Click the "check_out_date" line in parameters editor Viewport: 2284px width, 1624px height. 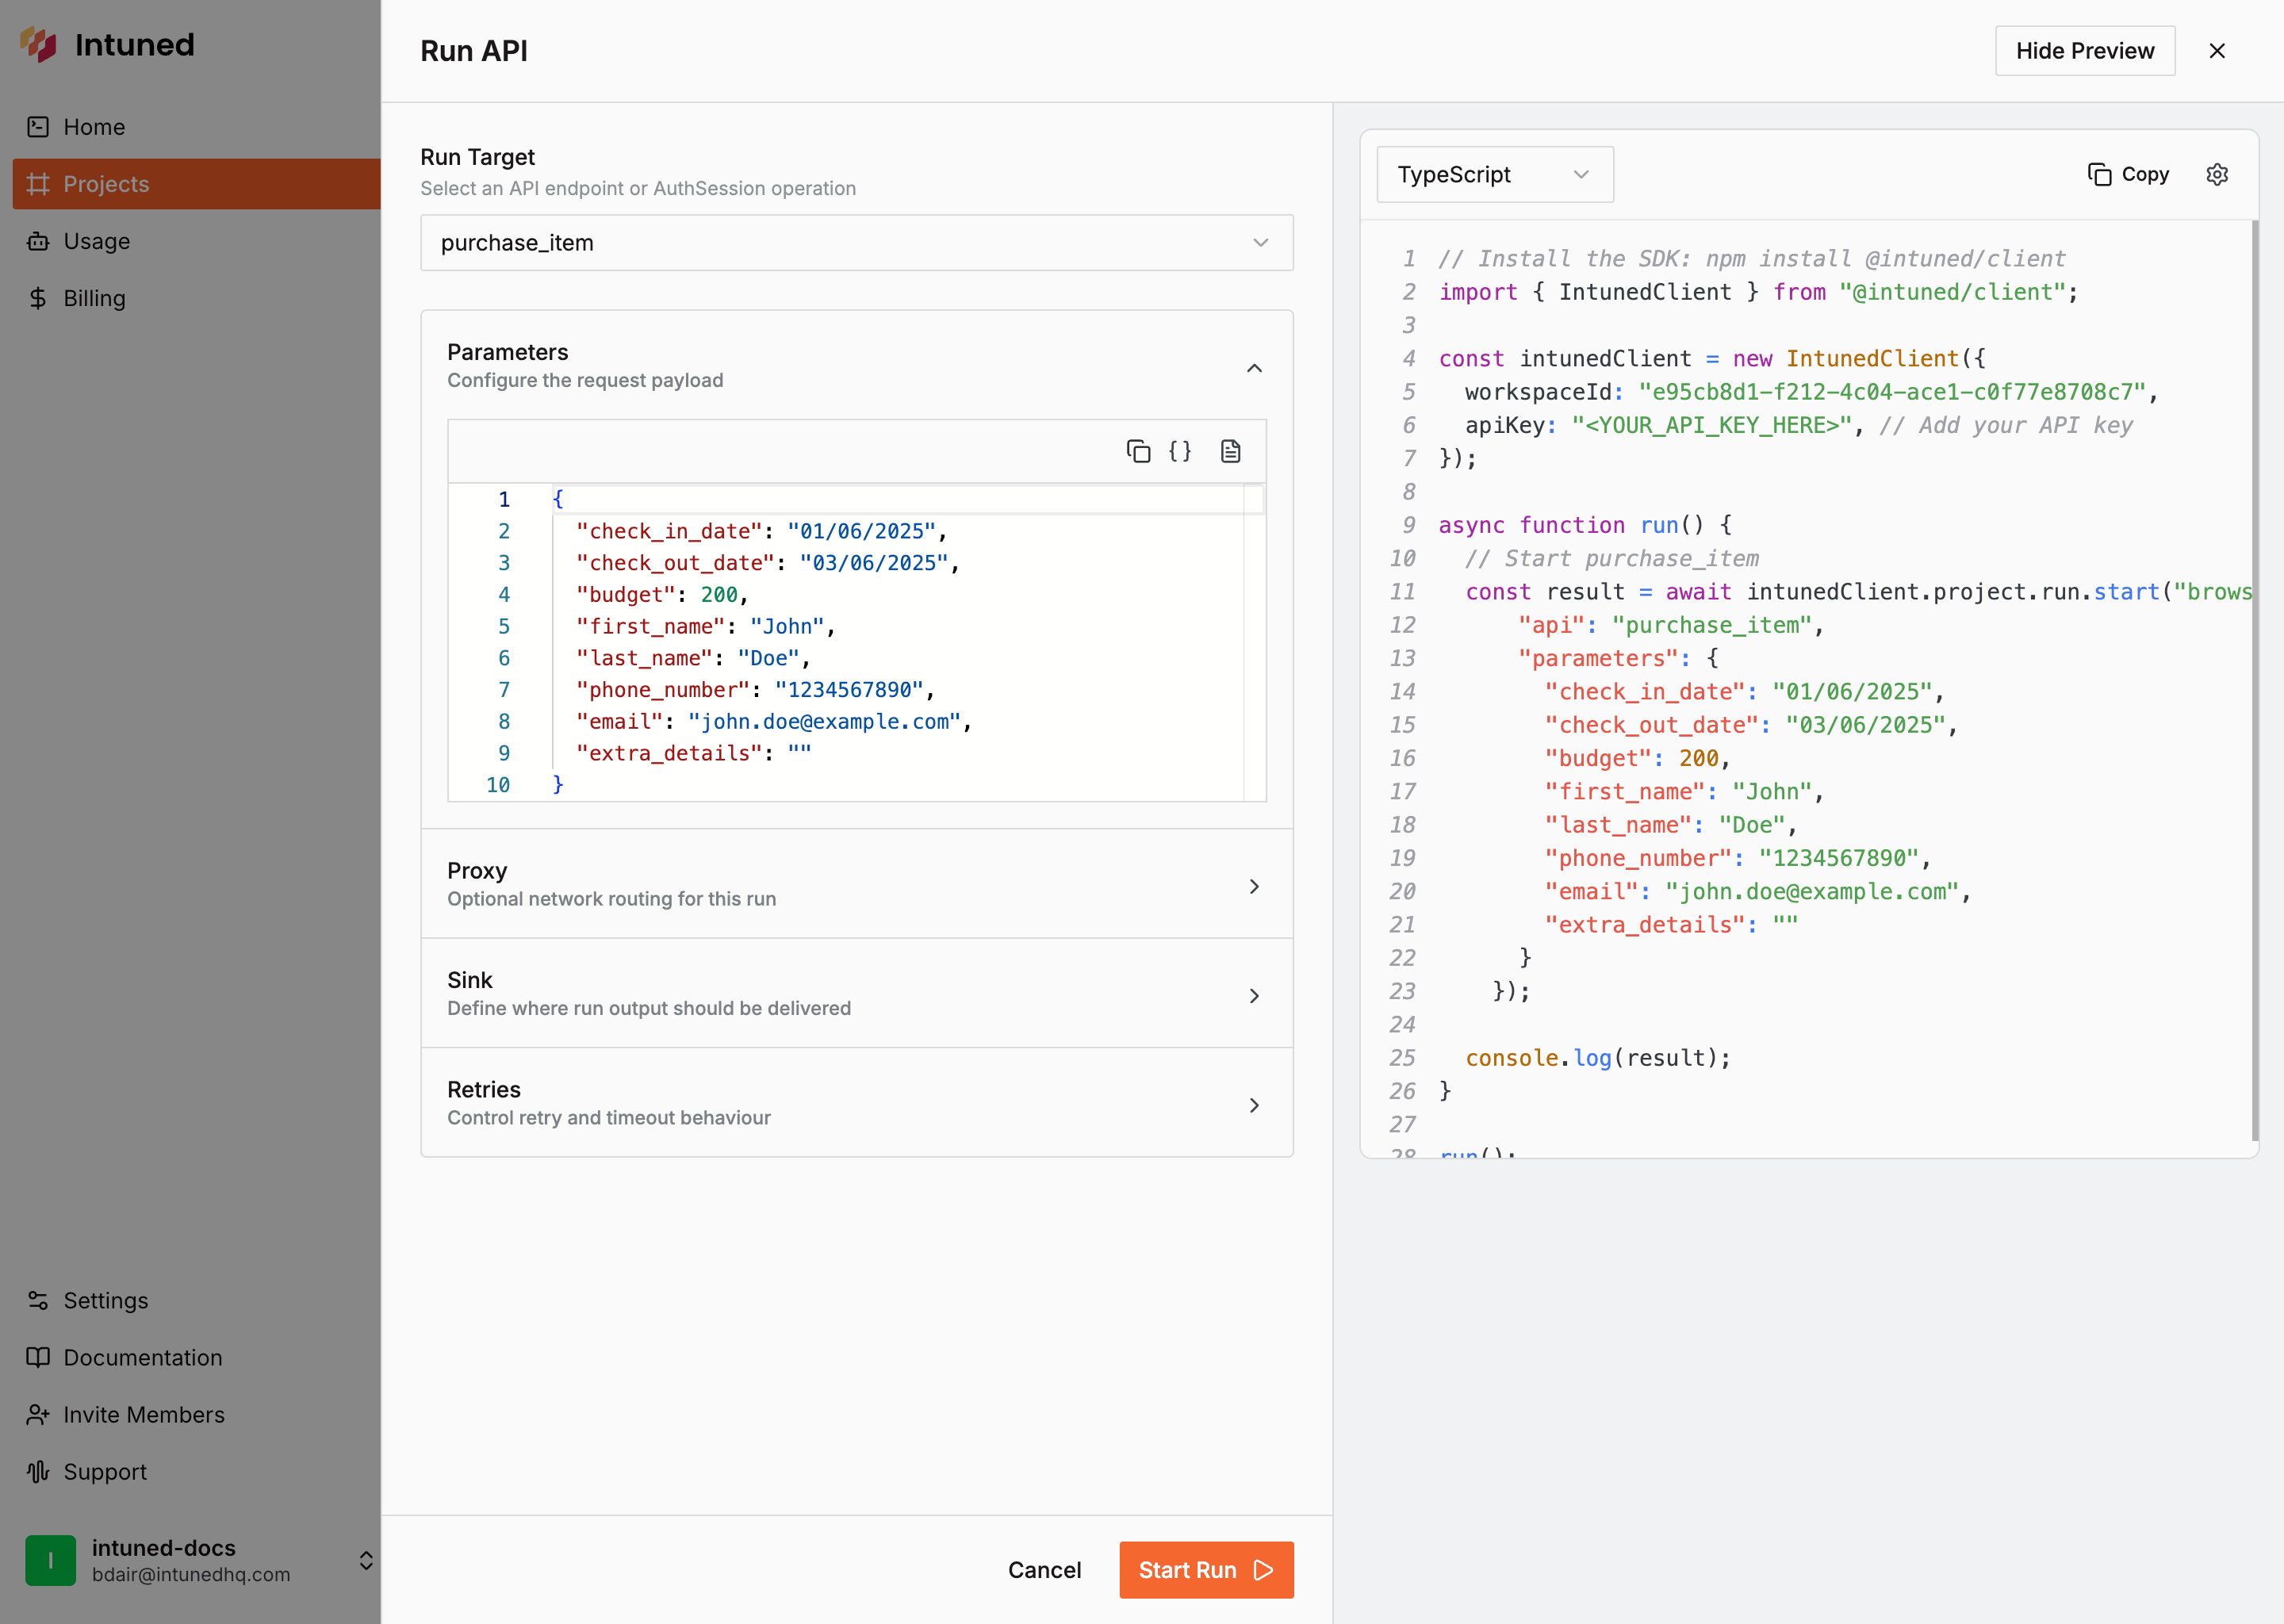pyautogui.click(x=767, y=563)
